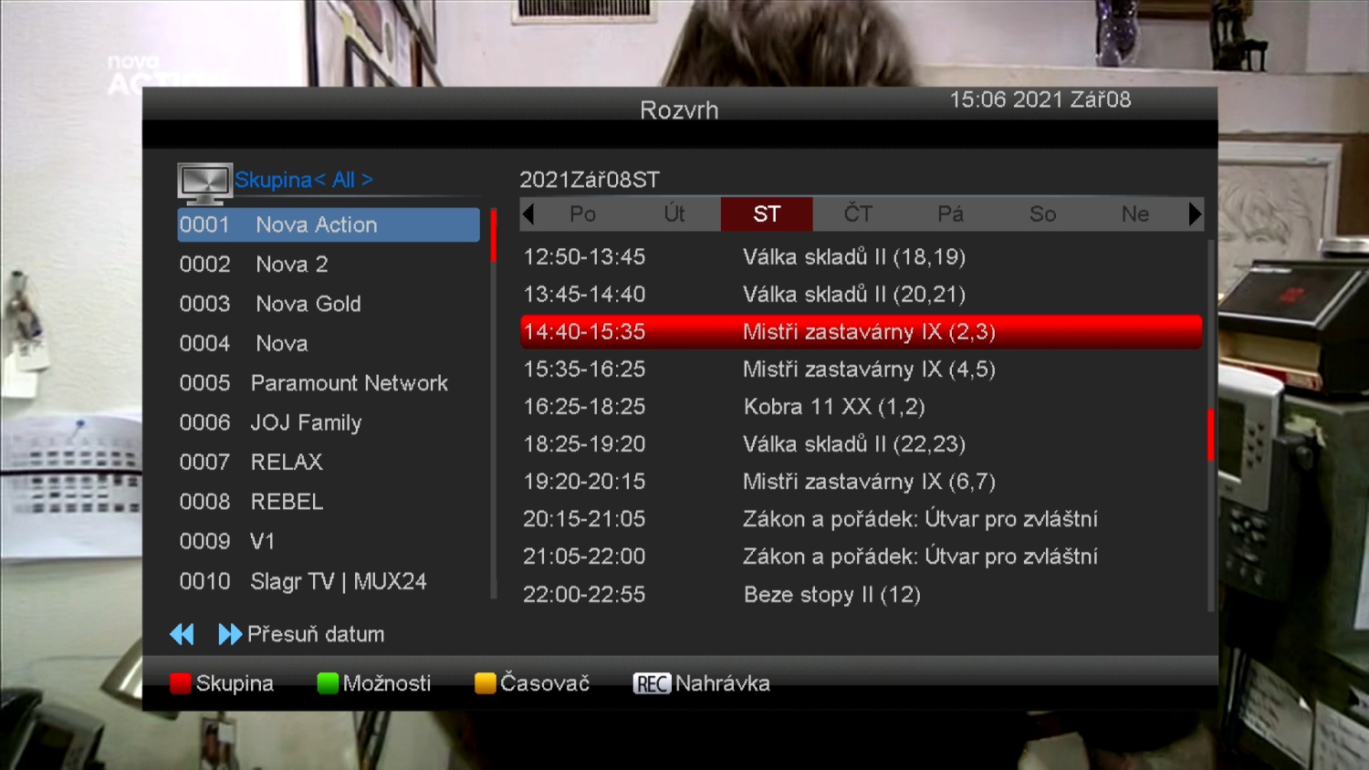The height and width of the screenshot is (770, 1369).
Task: Select channel 0003 Nova Gold
Action: 329,304
